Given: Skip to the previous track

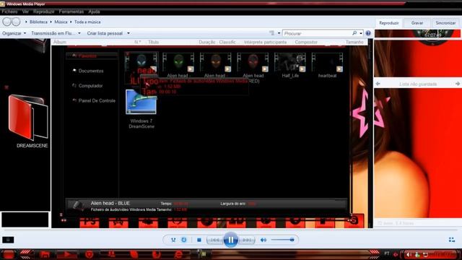Looking at the screenshot, I should (214, 240).
